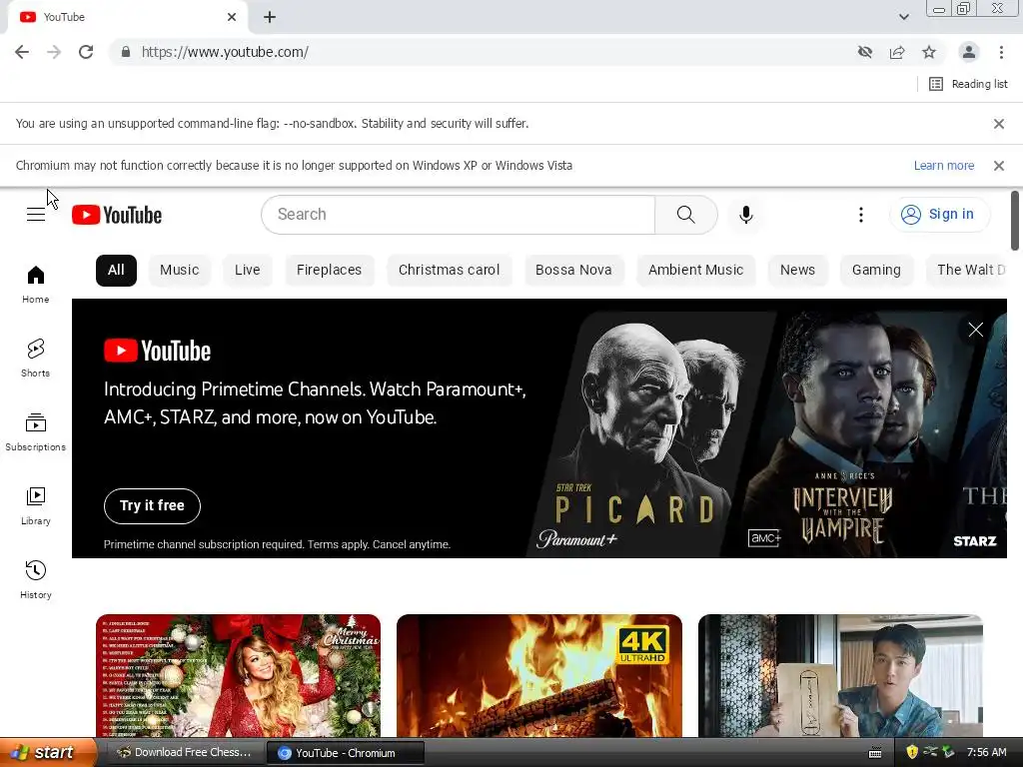Click the YouTube logo in header
Screen dimensions: 1023x767
point(117,215)
